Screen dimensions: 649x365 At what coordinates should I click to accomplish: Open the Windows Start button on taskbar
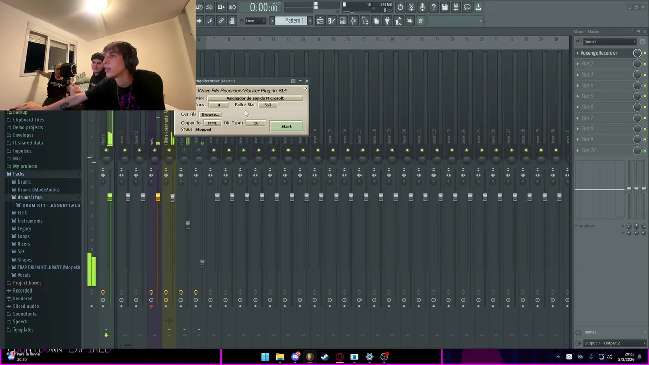tap(265, 357)
